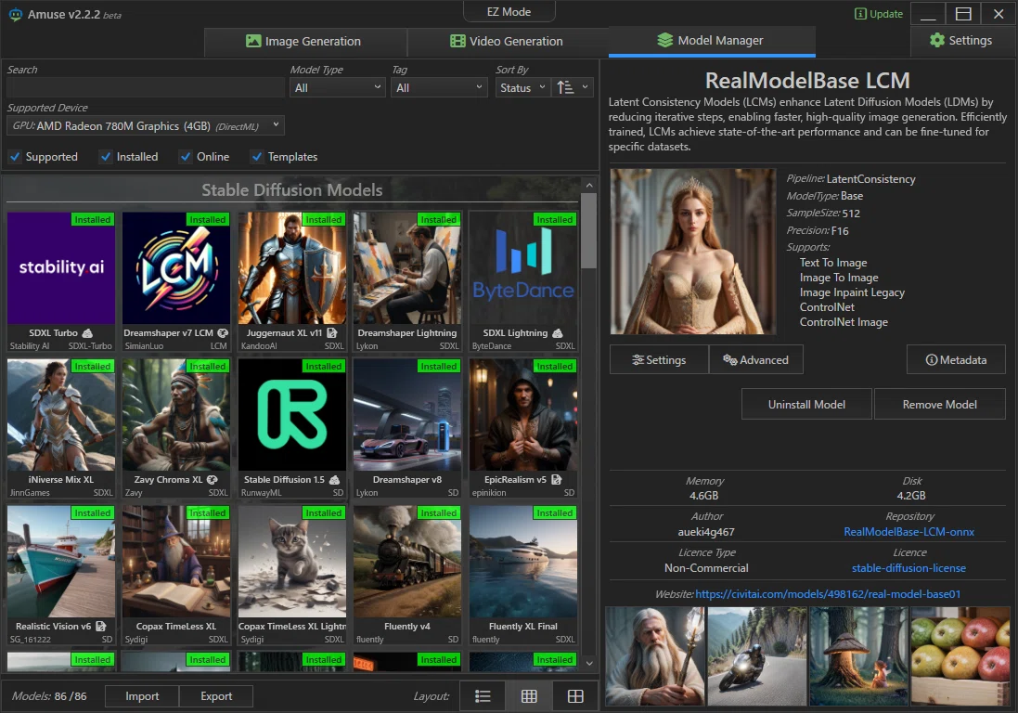Open the RealModelBase-LCM-onnx repository link
This screenshot has width=1018, height=713.
908,532
